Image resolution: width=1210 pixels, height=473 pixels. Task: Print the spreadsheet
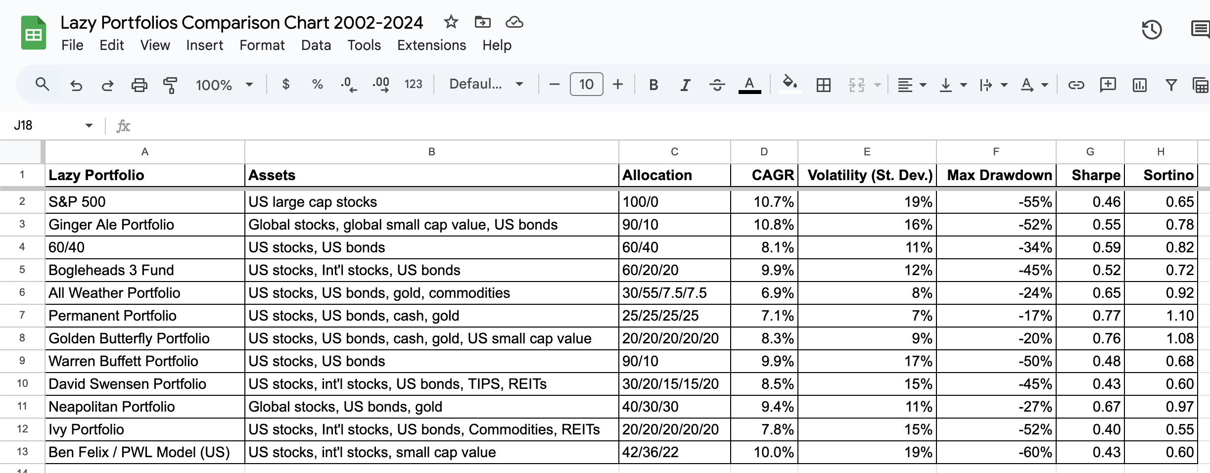(139, 85)
